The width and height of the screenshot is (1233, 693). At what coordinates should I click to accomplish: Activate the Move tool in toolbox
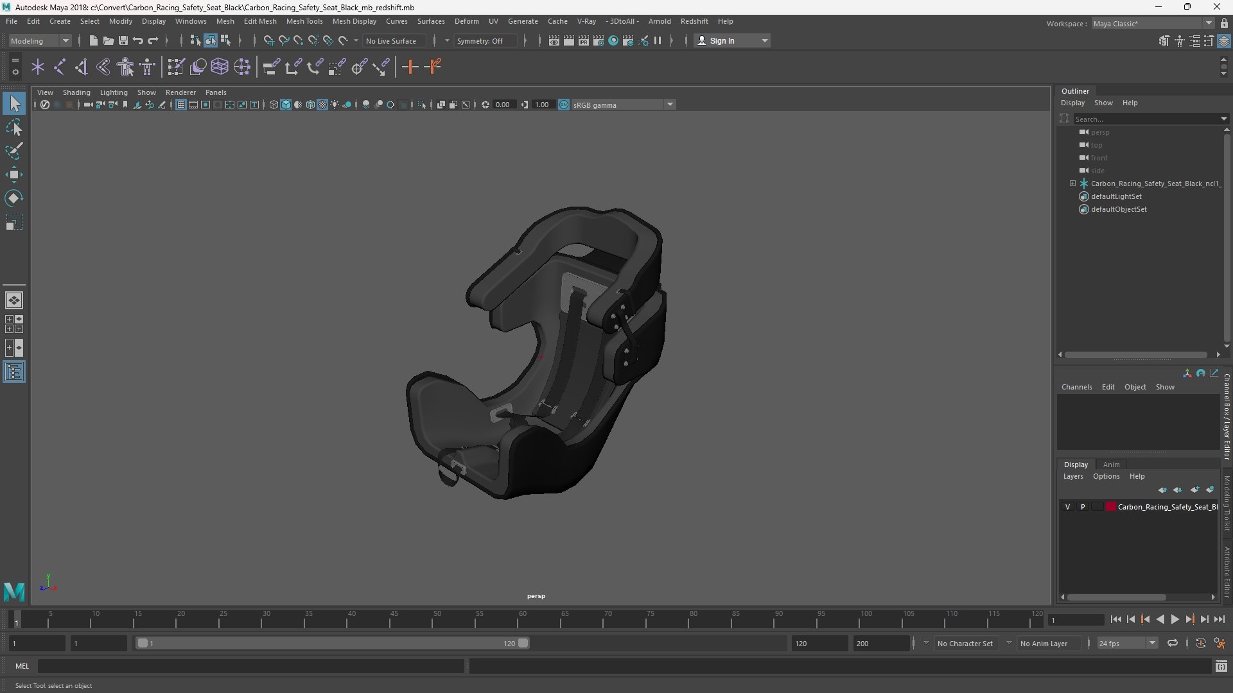point(14,175)
